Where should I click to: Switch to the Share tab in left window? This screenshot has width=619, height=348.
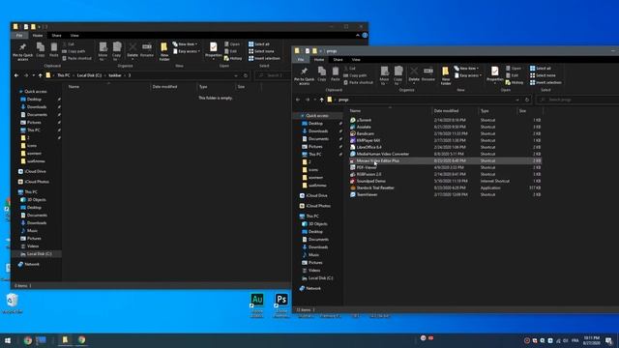pos(56,36)
